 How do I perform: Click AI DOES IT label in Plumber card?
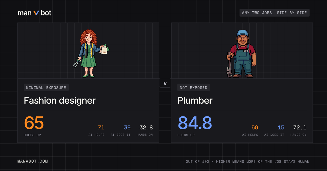click(274, 135)
